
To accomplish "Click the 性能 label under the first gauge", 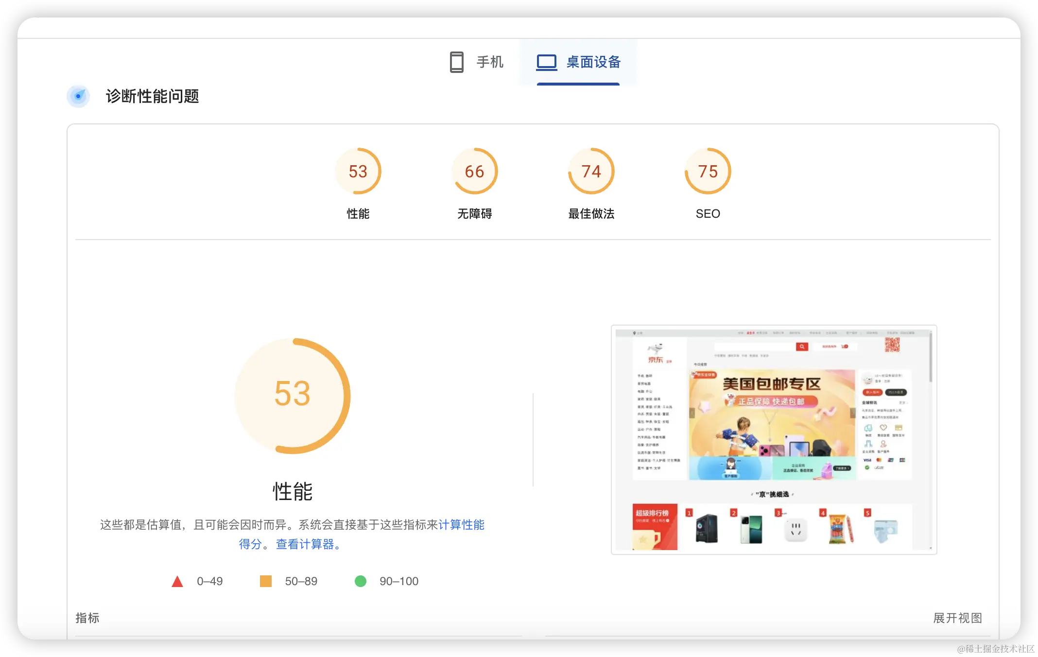I will click(358, 214).
